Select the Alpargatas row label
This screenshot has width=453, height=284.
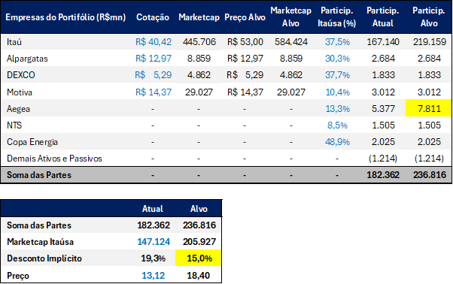click(27, 59)
